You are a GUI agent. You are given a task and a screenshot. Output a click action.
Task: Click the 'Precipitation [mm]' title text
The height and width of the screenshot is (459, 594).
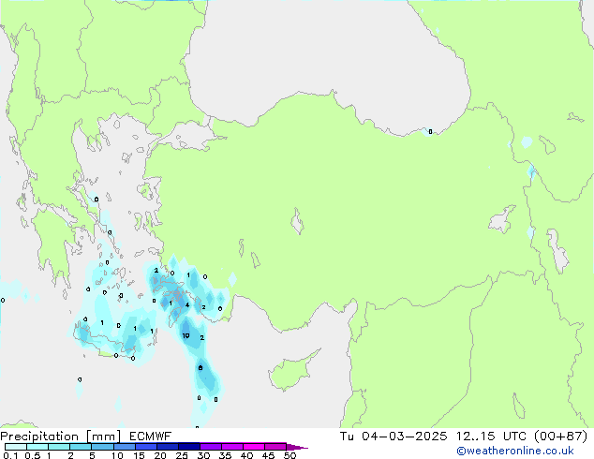(x=60, y=437)
